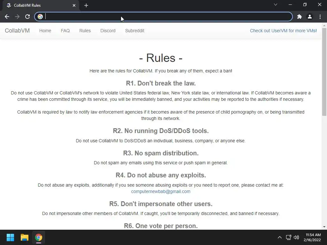Click the scrollbar up arrow
The width and height of the screenshot is (327, 245).
tap(324, 26)
